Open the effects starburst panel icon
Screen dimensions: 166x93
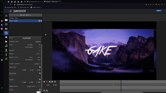[x=6, y=37]
